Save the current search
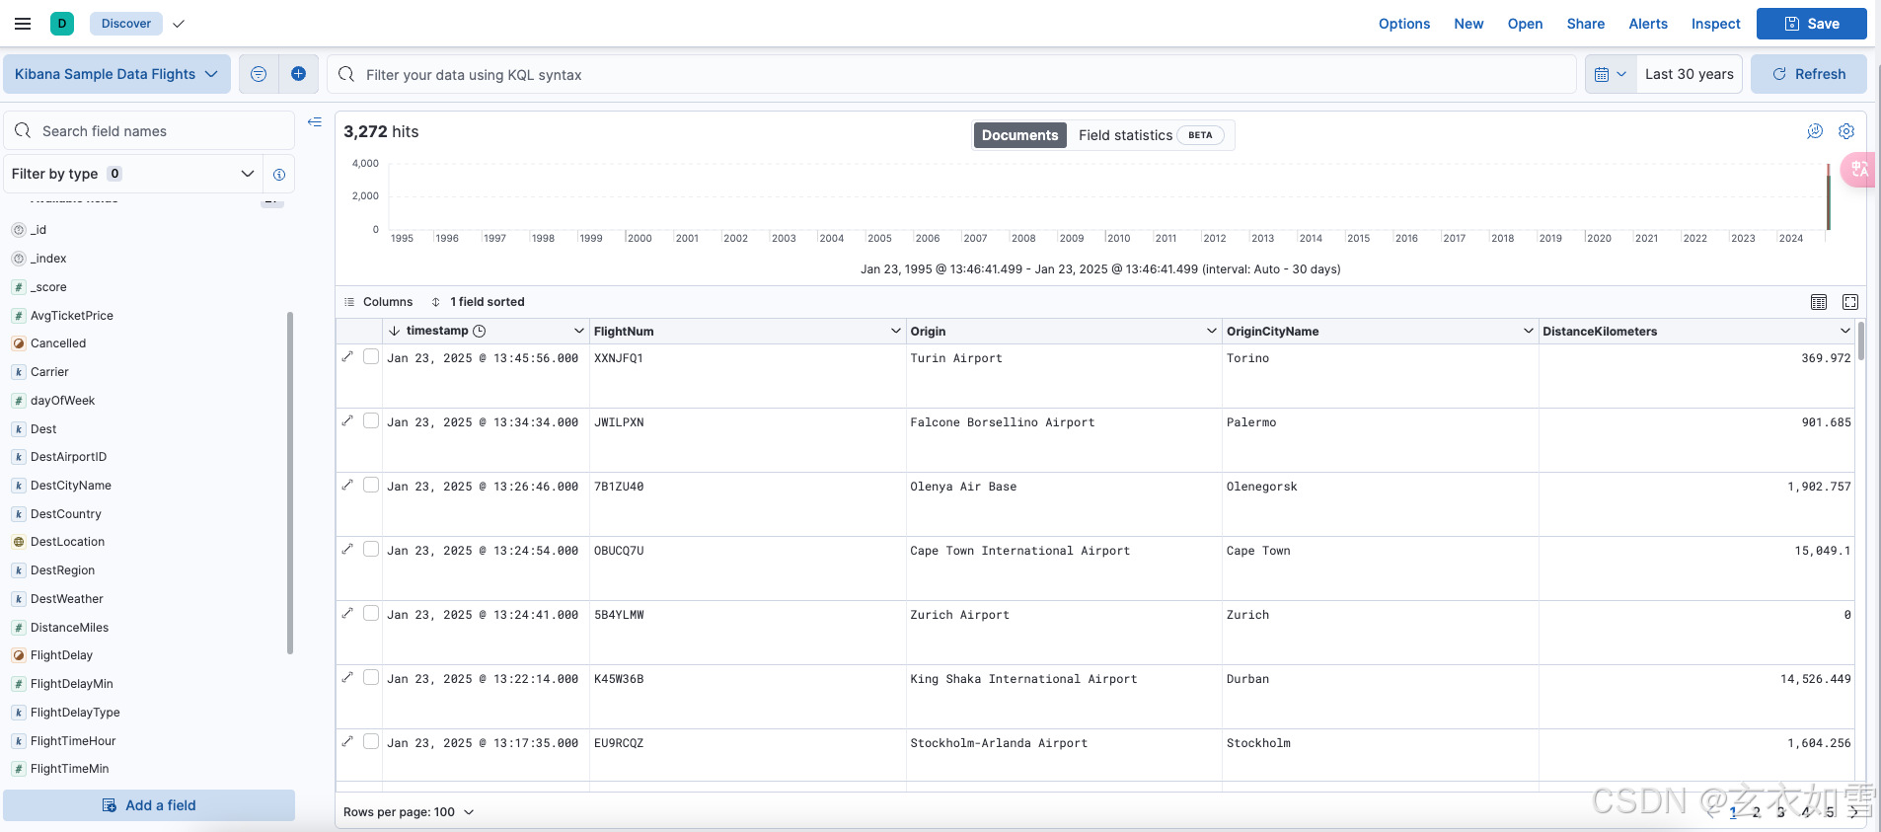 click(x=1812, y=24)
